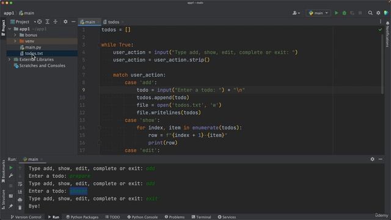Rerun main with green arrow in Run panel

click(11, 168)
